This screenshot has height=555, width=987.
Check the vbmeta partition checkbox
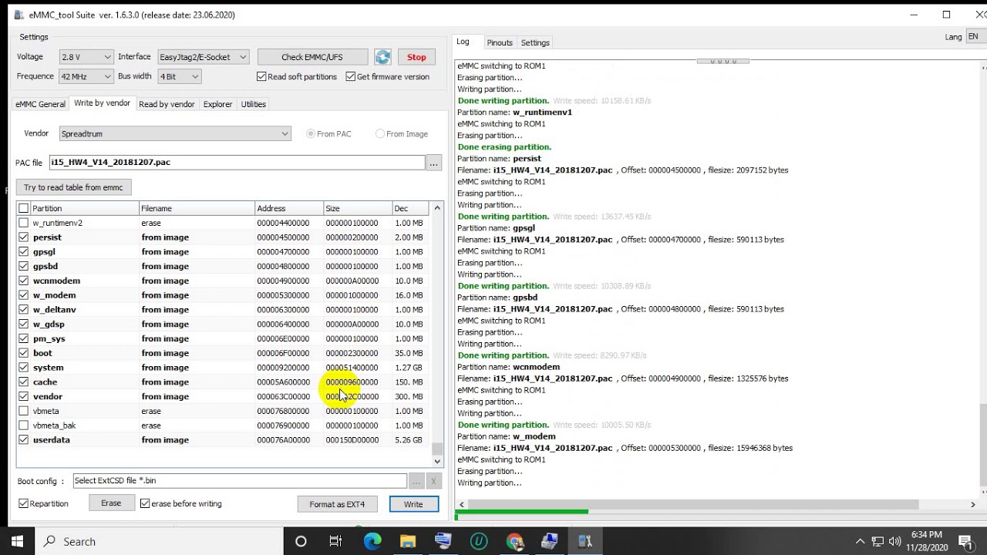pyautogui.click(x=24, y=411)
